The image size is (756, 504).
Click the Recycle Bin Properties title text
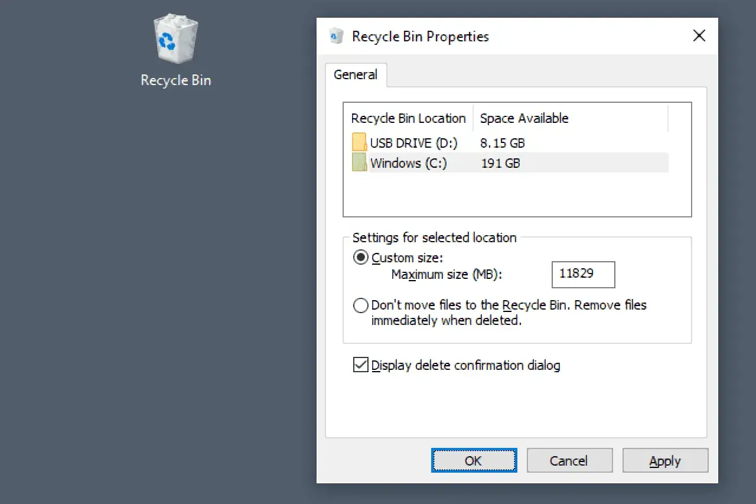pos(421,37)
